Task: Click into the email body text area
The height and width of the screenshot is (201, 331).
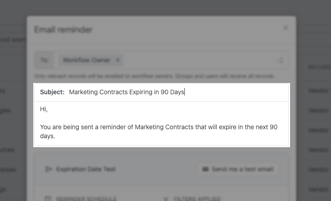Action: (x=161, y=123)
